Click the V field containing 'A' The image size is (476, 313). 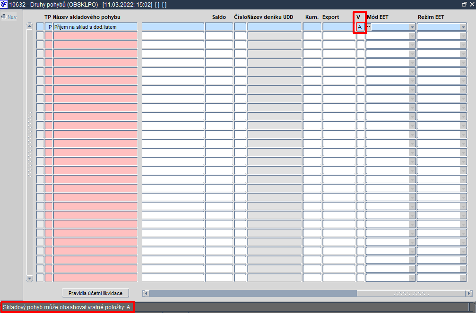pos(360,27)
